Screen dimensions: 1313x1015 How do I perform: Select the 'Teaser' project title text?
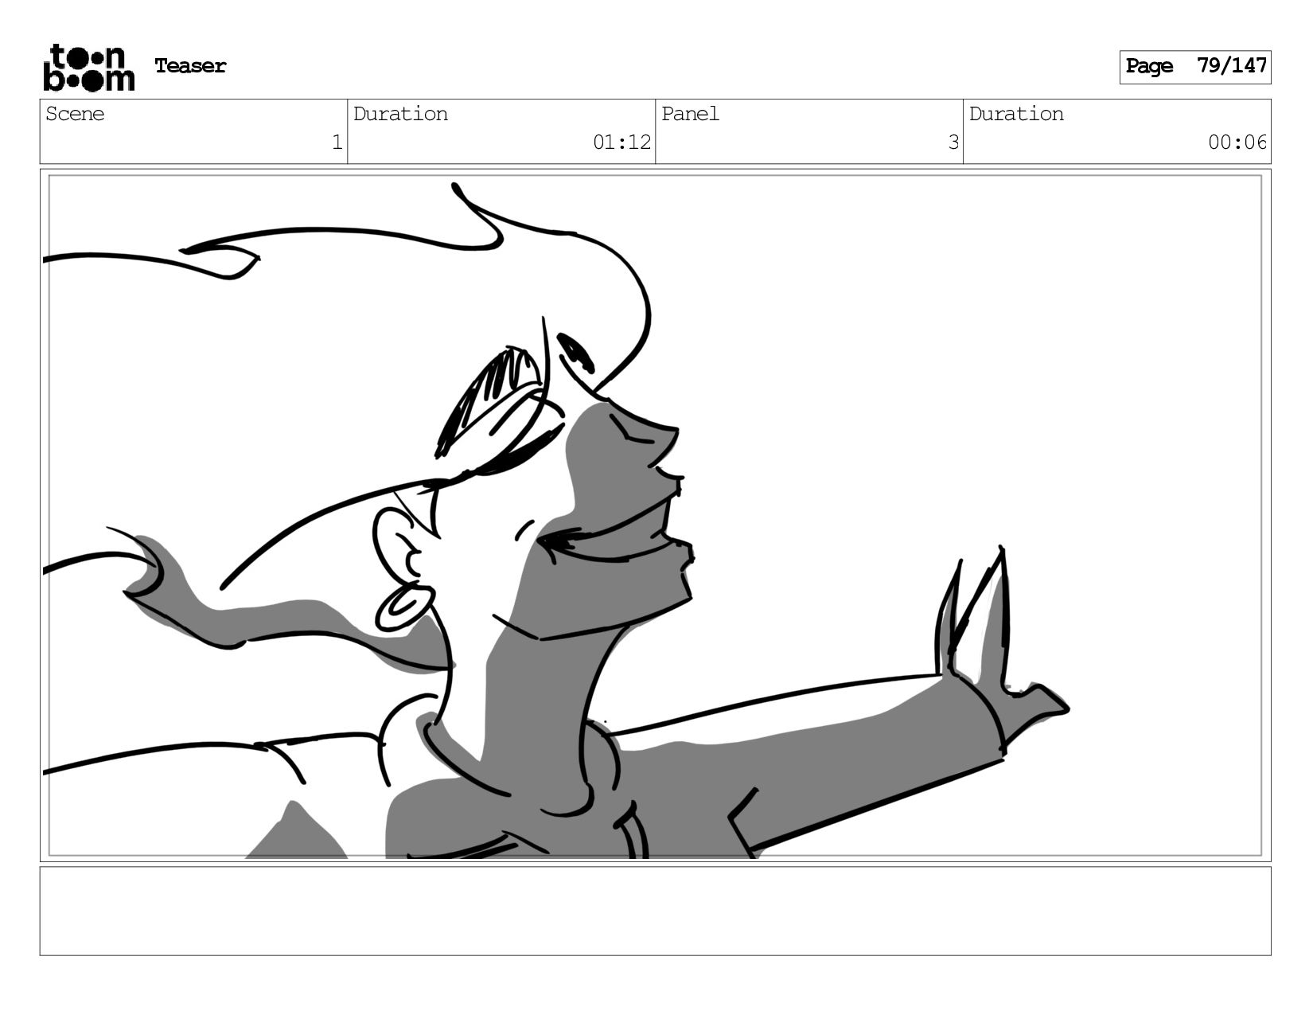[x=190, y=66]
